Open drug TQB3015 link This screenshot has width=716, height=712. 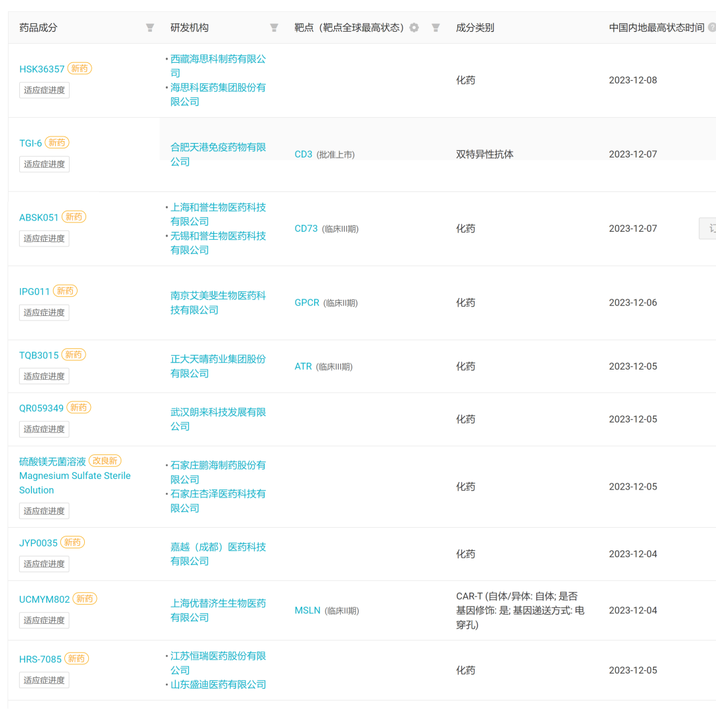point(38,355)
